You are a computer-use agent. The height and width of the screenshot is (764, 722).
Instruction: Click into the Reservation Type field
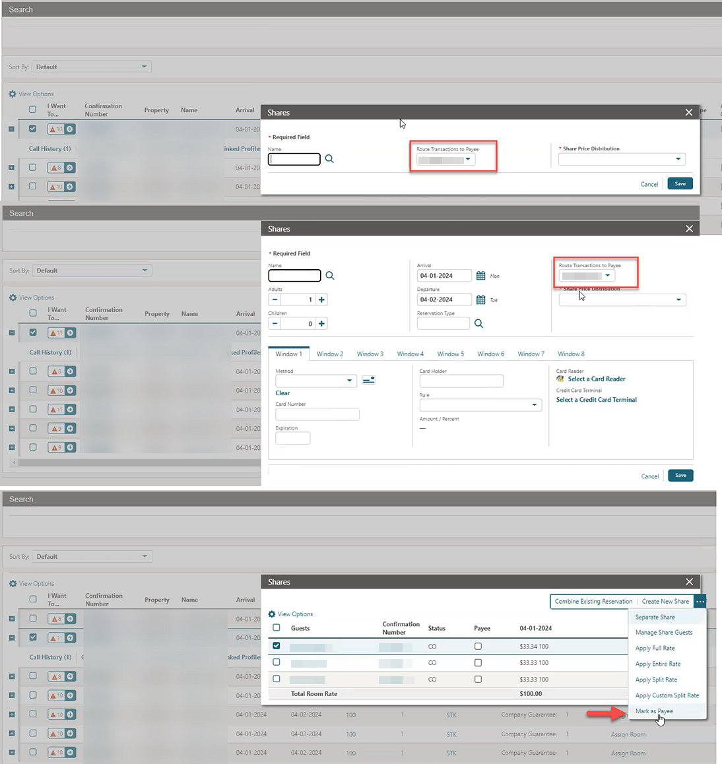(443, 323)
